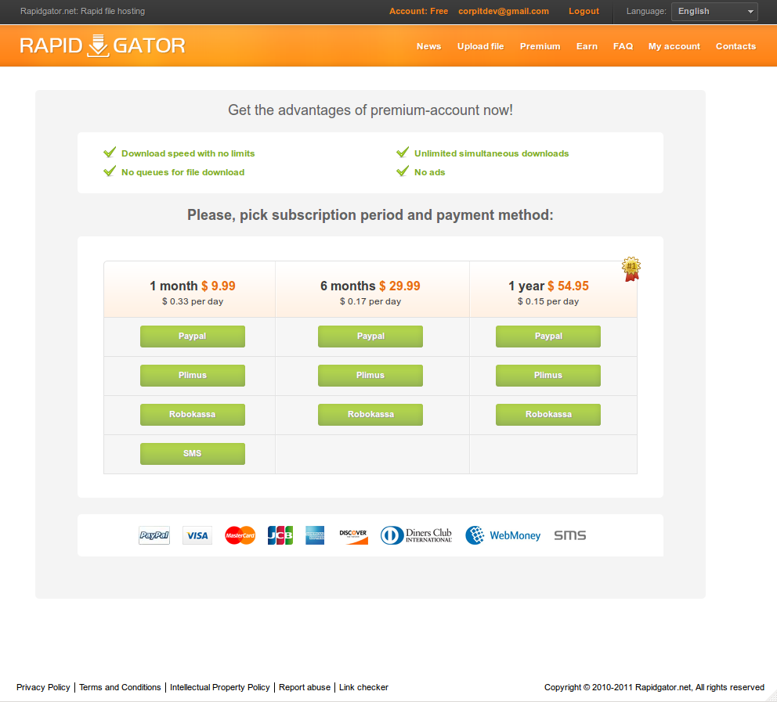Image resolution: width=777 pixels, height=702 pixels.
Task: Click 'Get the advantages of premium-account now!' heading
Action: 370,110
